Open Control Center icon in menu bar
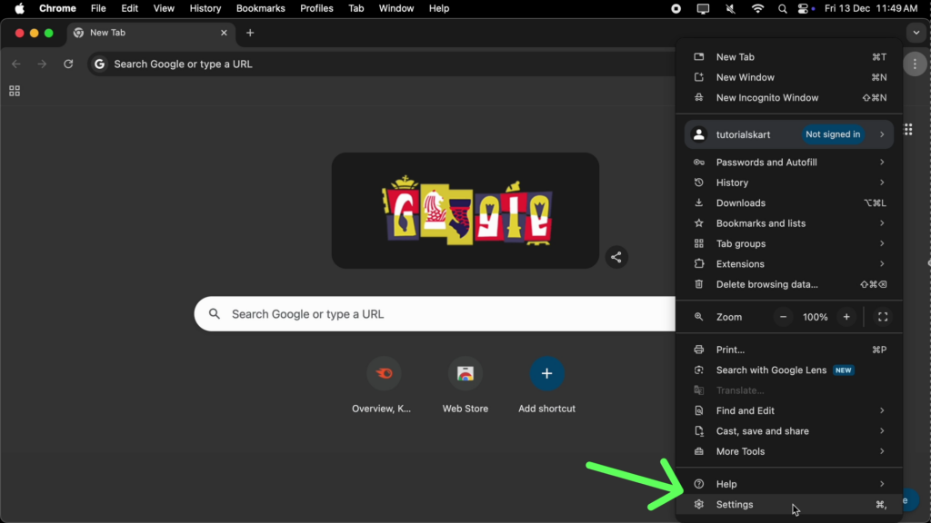 [804, 8]
